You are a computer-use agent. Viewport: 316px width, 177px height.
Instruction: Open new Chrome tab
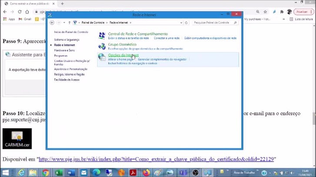point(62,3)
